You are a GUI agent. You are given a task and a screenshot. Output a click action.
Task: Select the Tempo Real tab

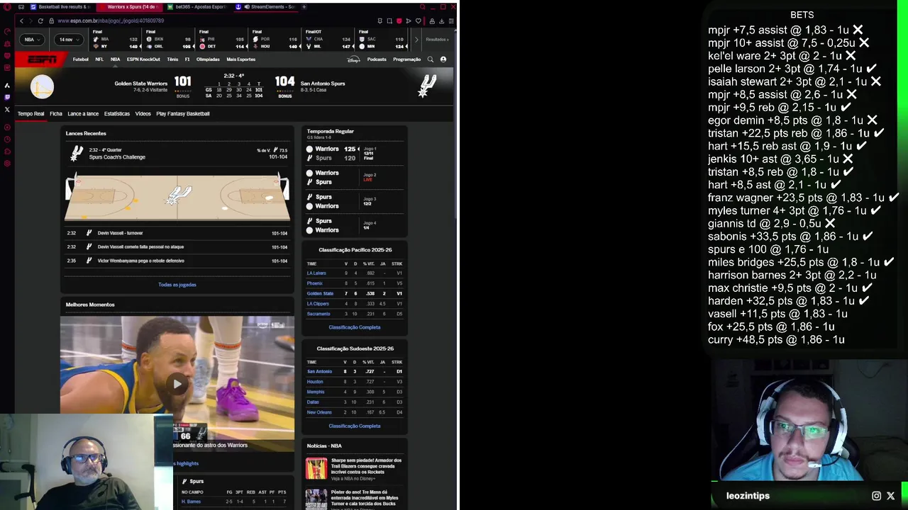point(31,113)
